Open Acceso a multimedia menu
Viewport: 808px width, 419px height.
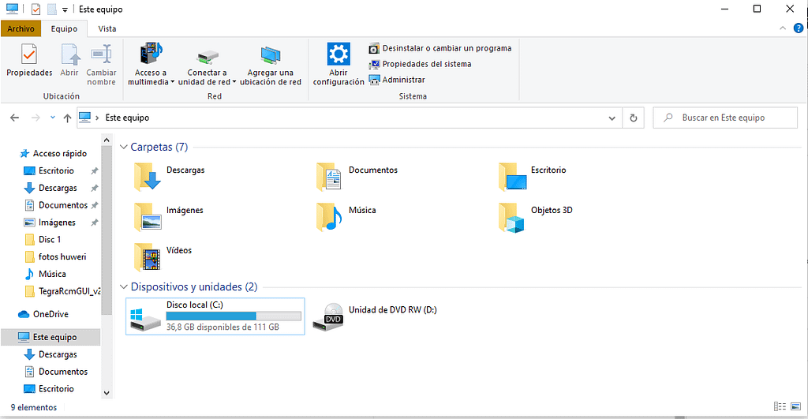[151, 65]
